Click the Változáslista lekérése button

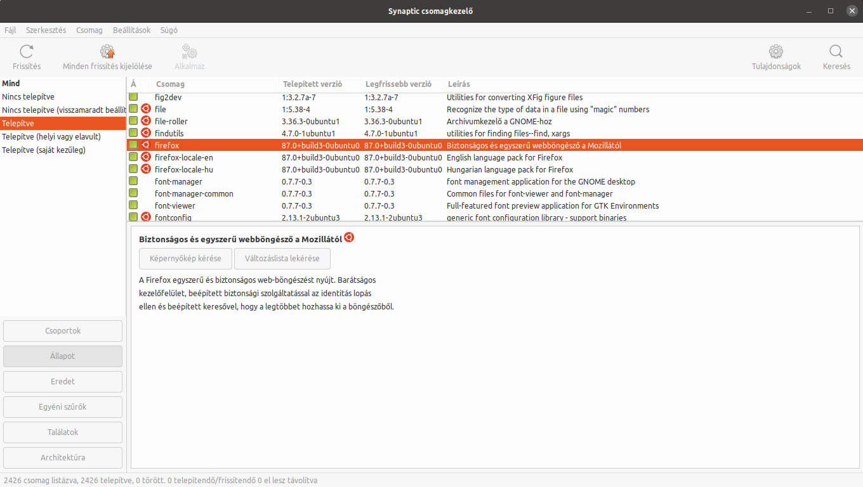click(x=282, y=259)
